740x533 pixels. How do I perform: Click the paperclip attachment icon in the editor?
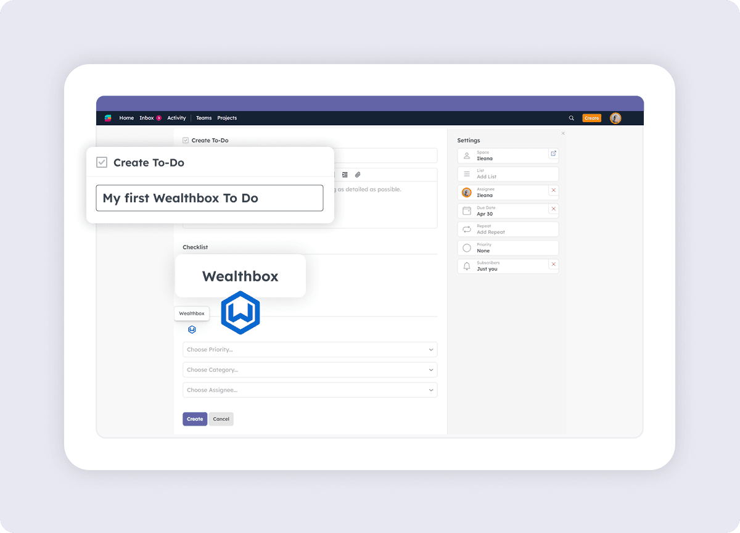tap(358, 175)
